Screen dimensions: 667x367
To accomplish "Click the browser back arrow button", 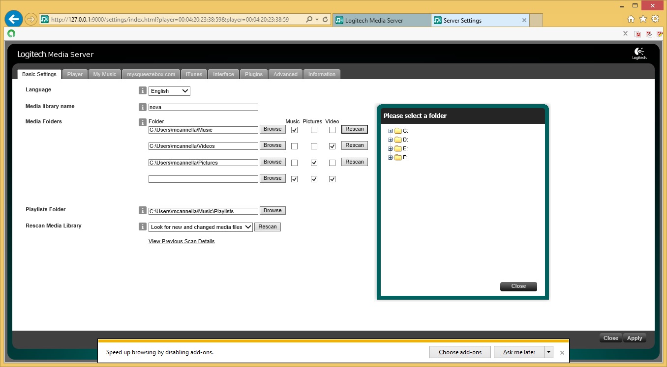I will (x=14, y=19).
